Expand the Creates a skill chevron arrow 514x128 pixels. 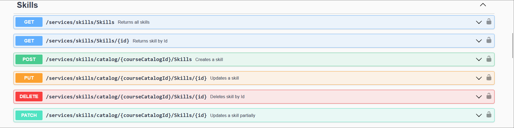tap(479, 59)
